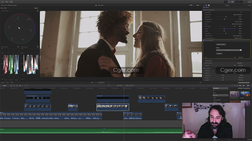Open the Convert to film stock dropdown
This screenshot has height=141, width=252.
tap(239, 22)
